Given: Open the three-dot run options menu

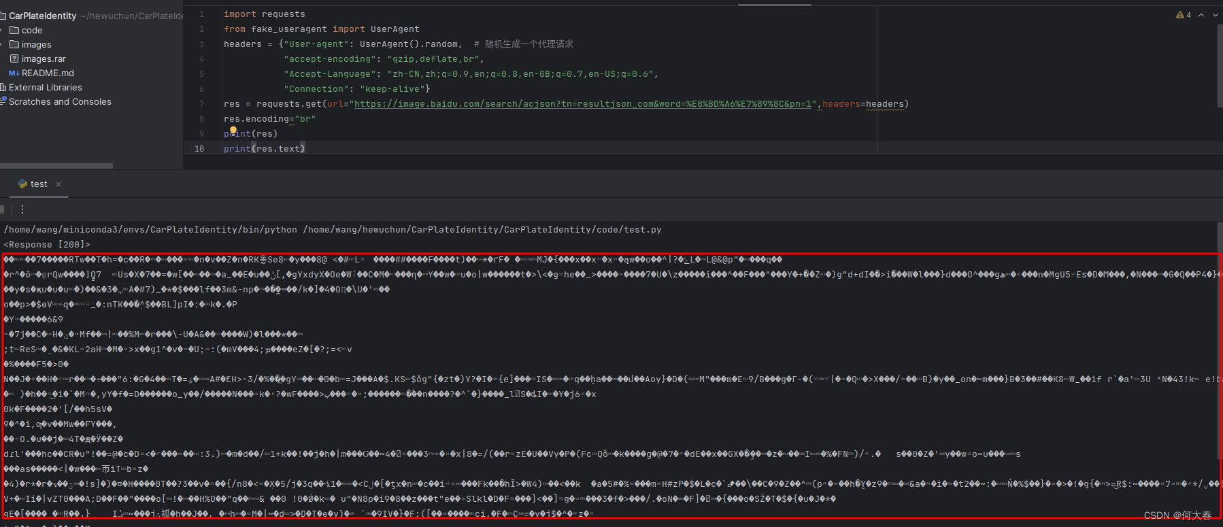Looking at the screenshot, I should 22,209.
